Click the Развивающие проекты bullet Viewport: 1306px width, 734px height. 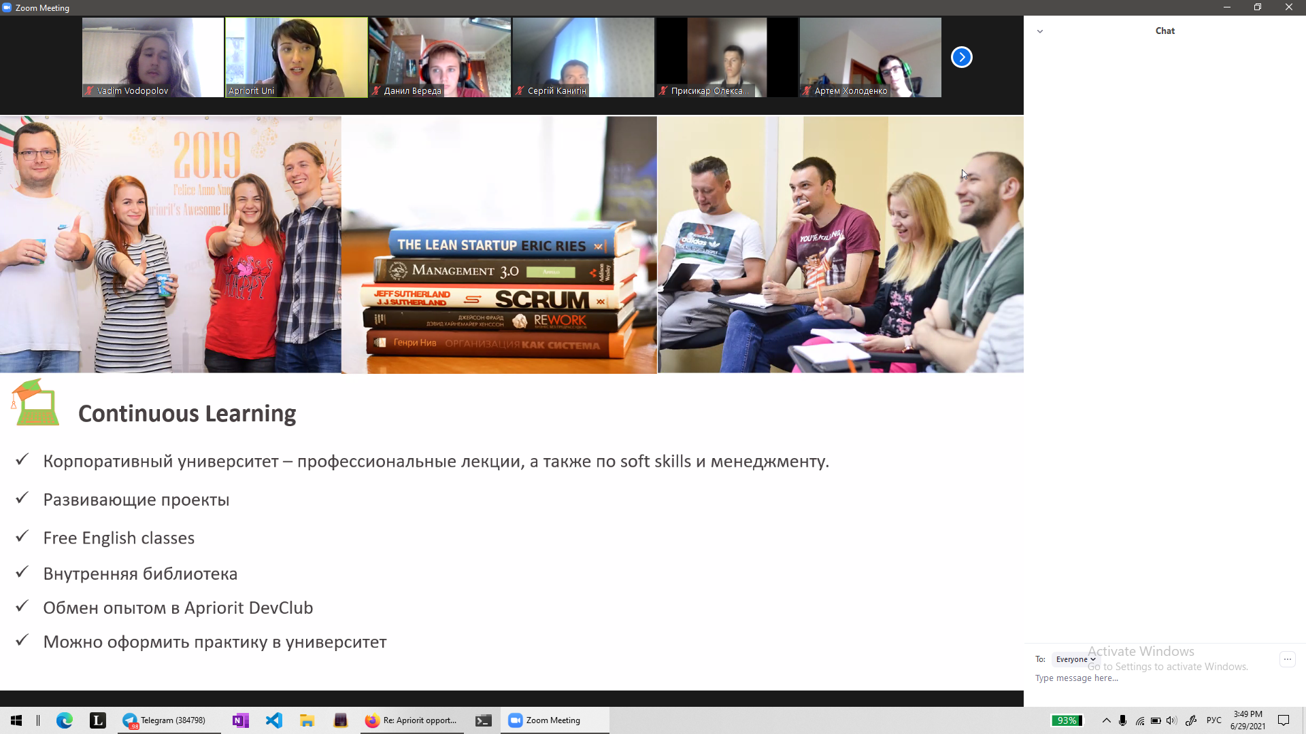coord(136,500)
